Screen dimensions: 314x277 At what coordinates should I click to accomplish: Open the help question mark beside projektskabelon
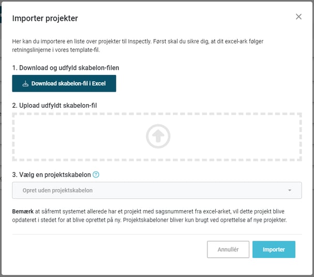[x=96, y=174]
